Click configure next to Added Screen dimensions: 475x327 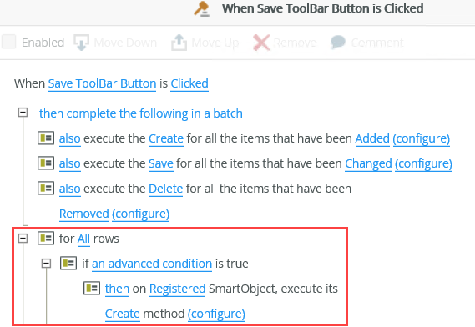(x=422, y=138)
